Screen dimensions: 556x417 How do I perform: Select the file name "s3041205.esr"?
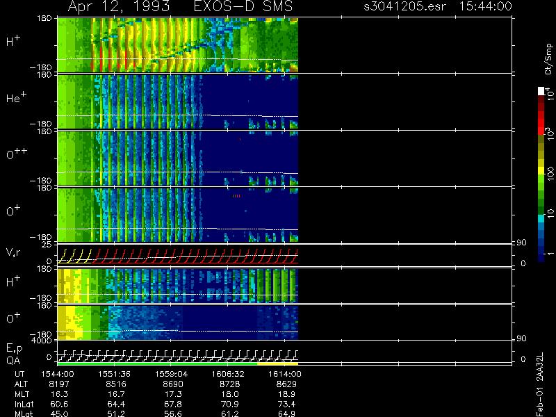404,6
